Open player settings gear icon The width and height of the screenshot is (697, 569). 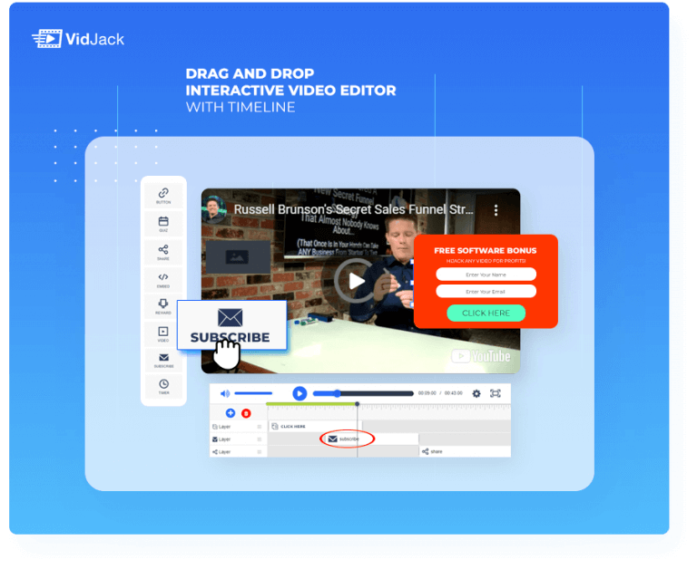tap(476, 394)
